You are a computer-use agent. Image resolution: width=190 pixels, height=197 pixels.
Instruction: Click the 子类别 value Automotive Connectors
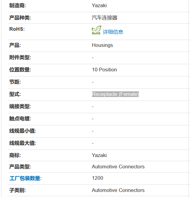pyautogui.click(x=118, y=190)
